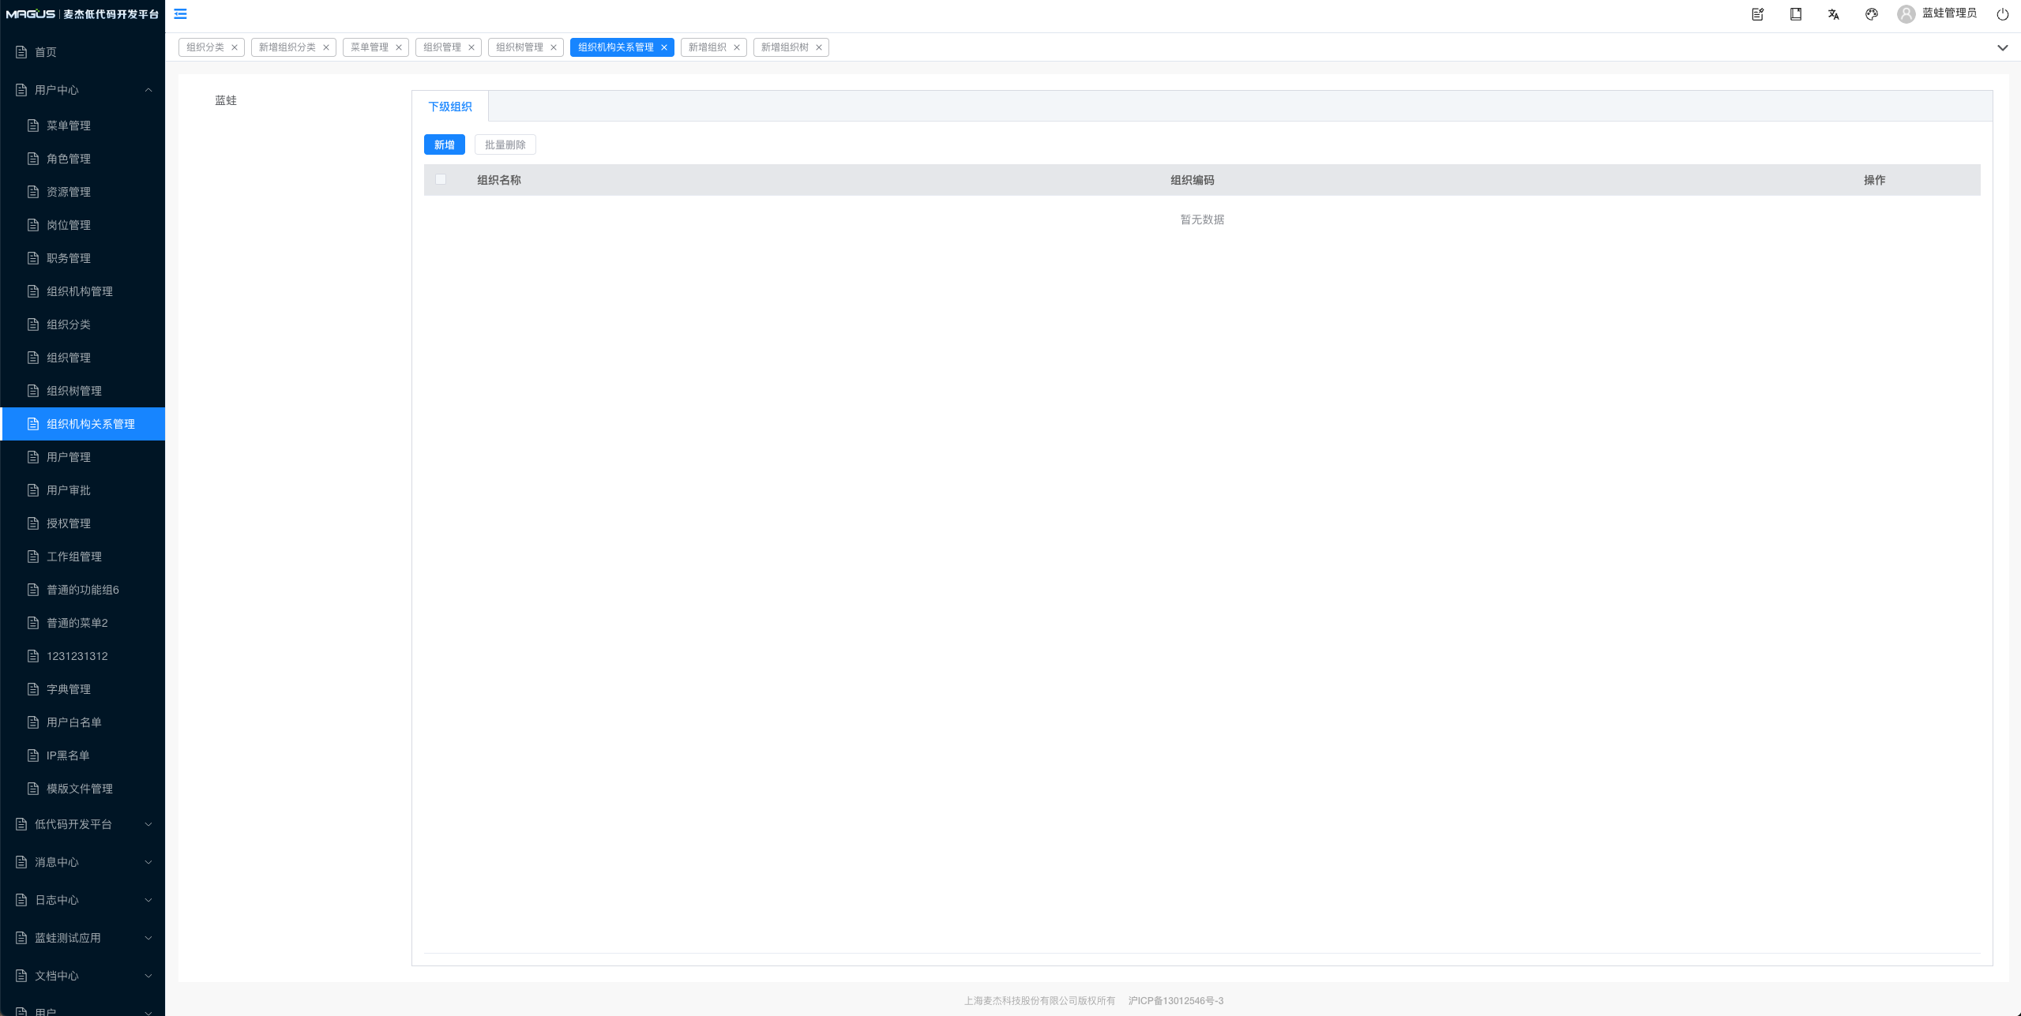Image resolution: width=2021 pixels, height=1016 pixels.
Task: Select the 蓝蛙 organization tree node
Action: (x=226, y=100)
